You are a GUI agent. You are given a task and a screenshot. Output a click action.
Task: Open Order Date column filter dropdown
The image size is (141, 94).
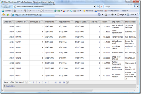(x=56, y=22)
